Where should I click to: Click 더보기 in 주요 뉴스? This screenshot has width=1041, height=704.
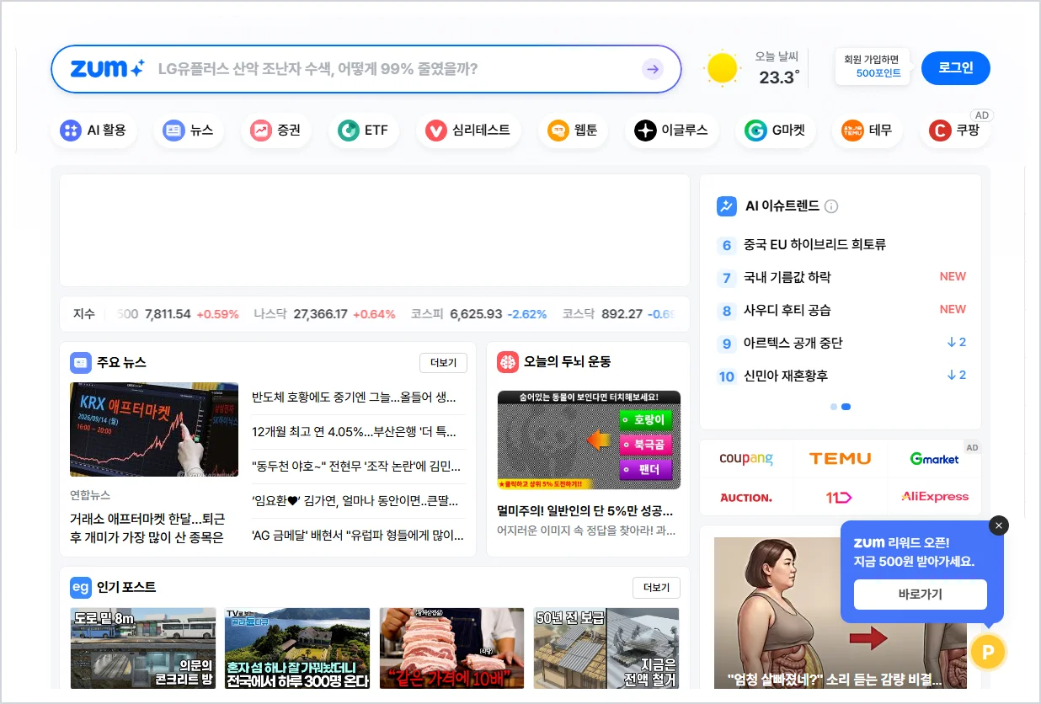(443, 363)
